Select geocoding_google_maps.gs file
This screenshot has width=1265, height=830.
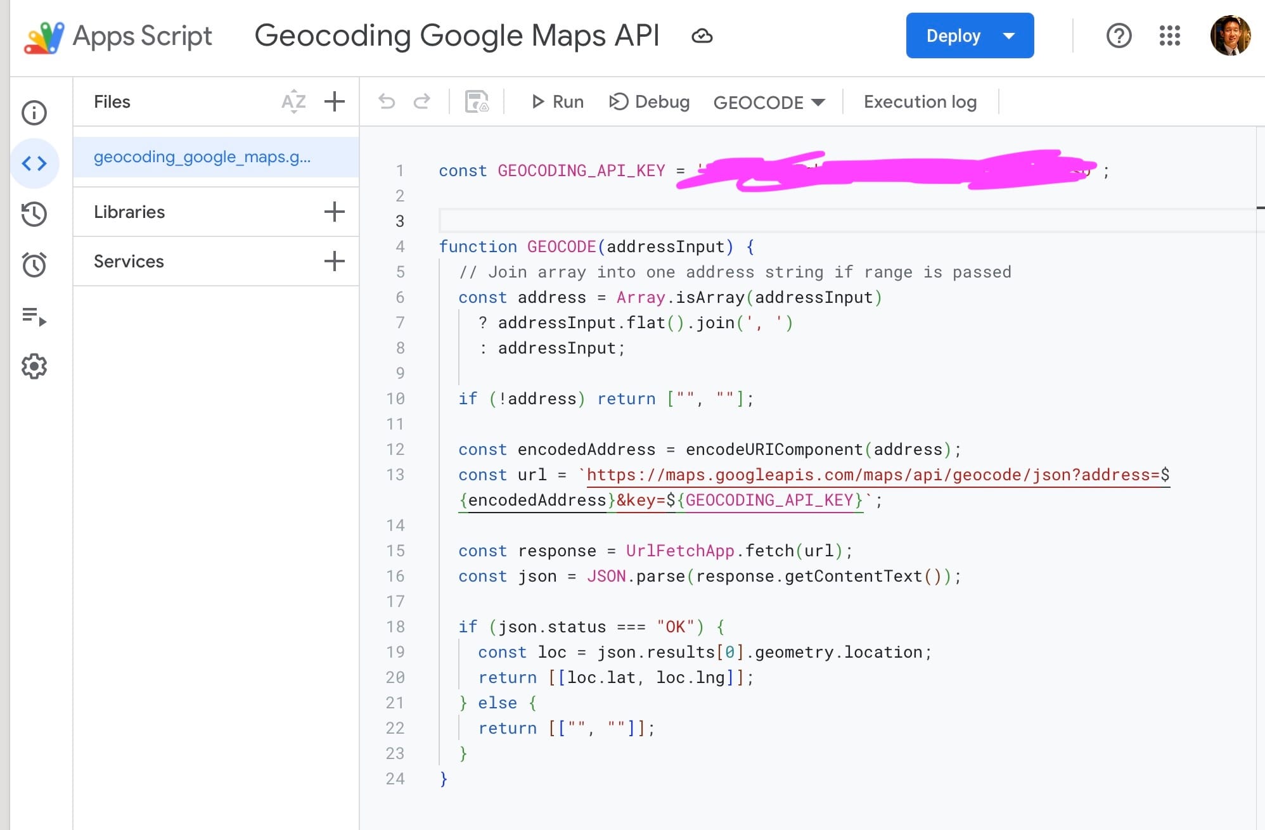tap(216, 157)
